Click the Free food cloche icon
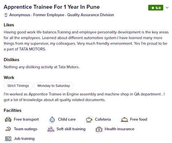This screenshot has width=172, height=143. 124,120
